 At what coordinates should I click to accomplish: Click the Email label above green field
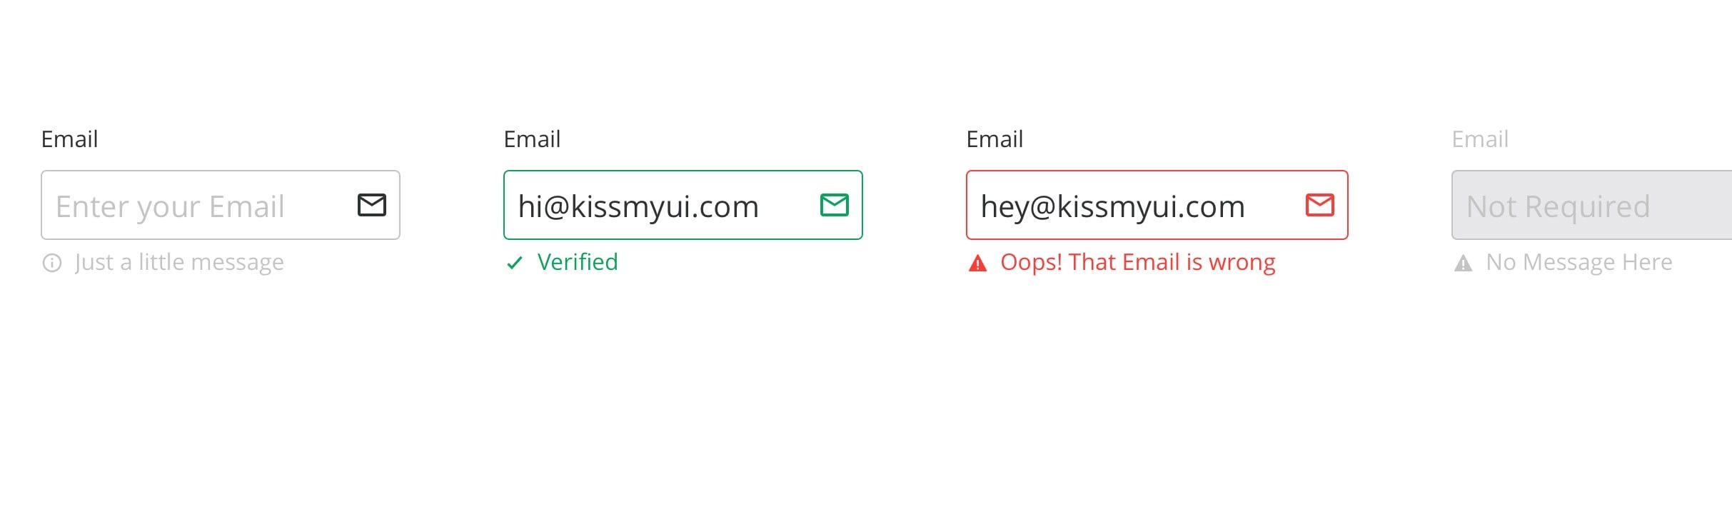coord(532,139)
